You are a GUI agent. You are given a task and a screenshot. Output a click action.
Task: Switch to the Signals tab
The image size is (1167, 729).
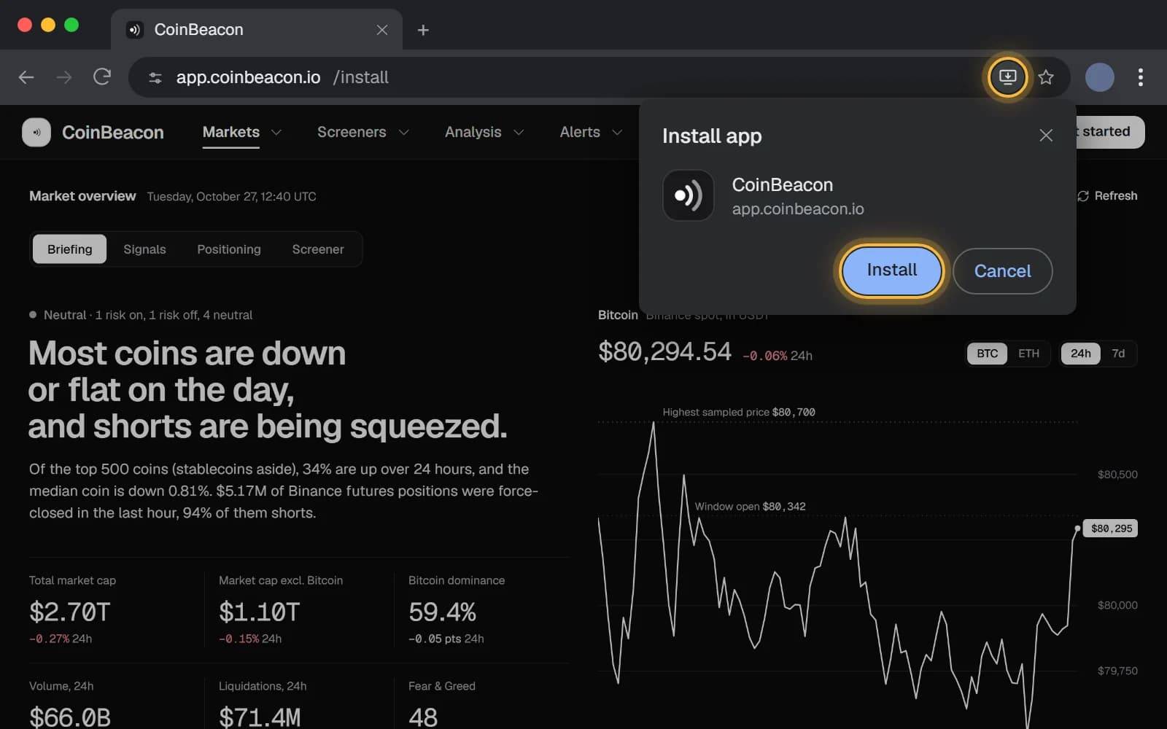coord(144,249)
